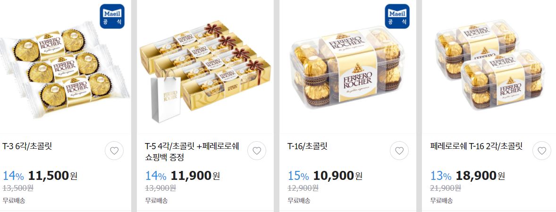This screenshot has height=212, width=556.
Task: Click the 11,900원 price
Action: (x=195, y=175)
